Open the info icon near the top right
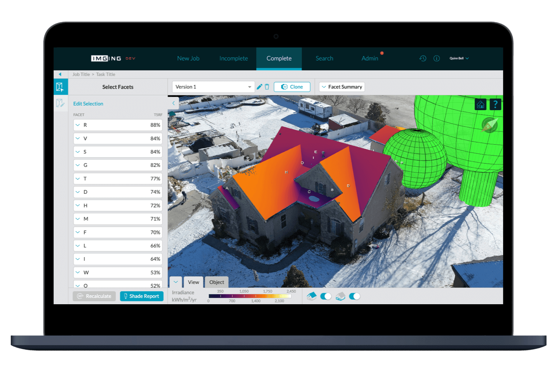The image size is (556, 371). (436, 58)
